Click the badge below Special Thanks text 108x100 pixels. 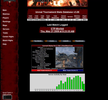pos(7,97)
